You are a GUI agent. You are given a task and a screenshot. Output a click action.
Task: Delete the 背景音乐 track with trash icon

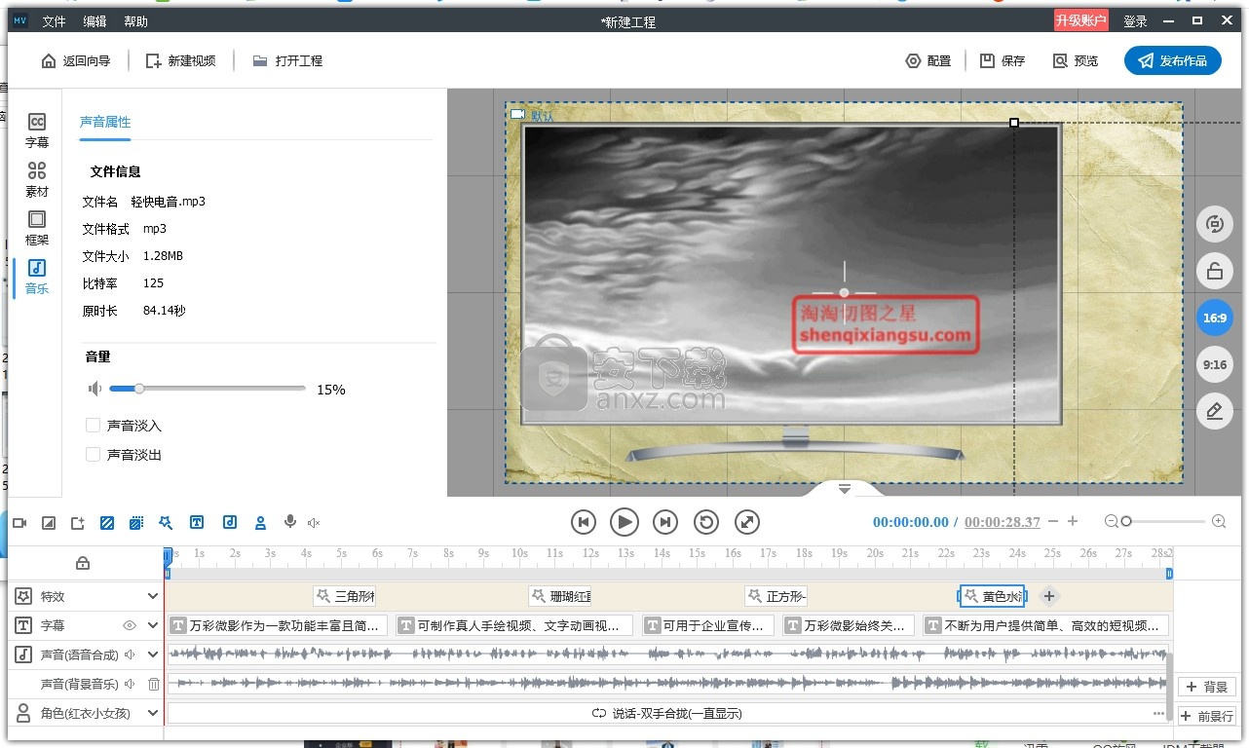(x=154, y=684)
